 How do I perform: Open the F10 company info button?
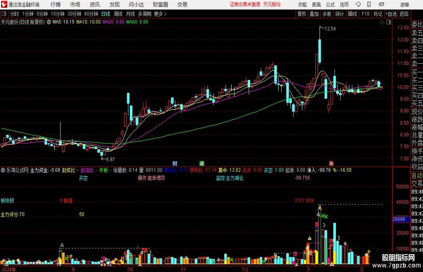pyautogui.click(x=365, y=14)
